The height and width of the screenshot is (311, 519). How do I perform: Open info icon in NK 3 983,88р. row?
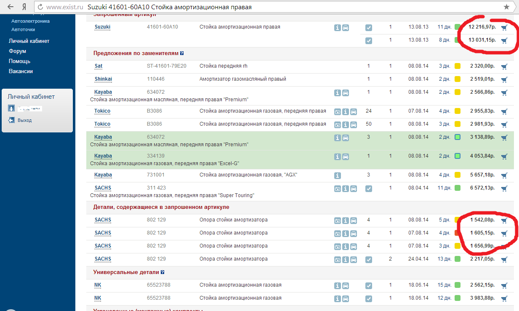338,299
